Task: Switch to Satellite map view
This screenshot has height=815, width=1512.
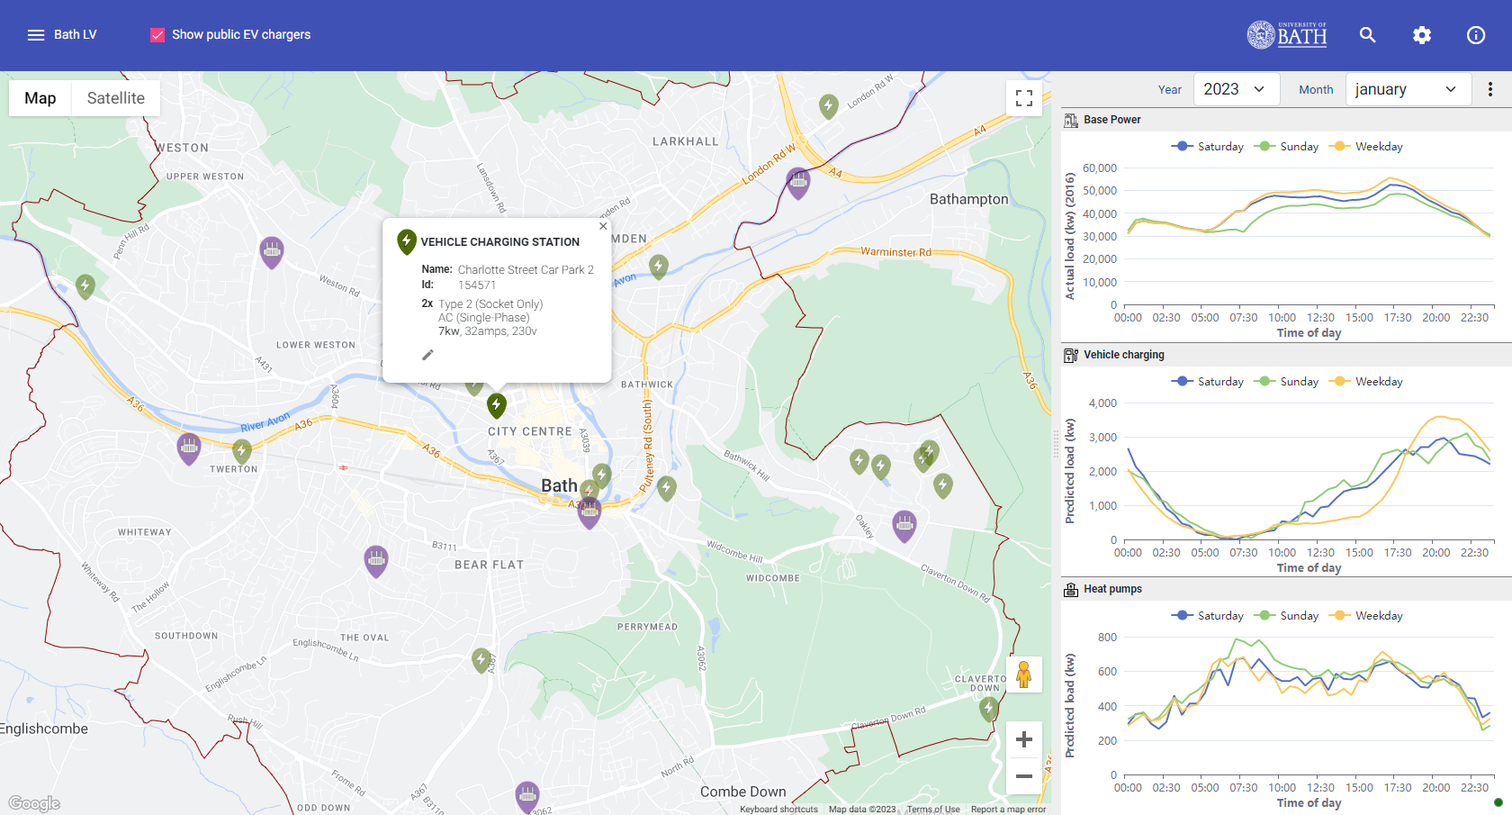Action: [115, 98]
